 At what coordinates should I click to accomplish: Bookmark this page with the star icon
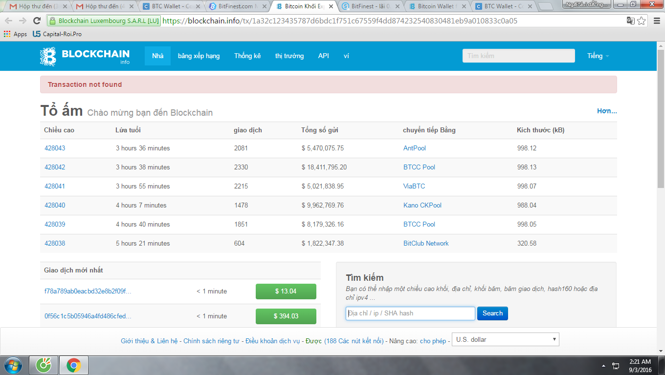coord(642,21)
